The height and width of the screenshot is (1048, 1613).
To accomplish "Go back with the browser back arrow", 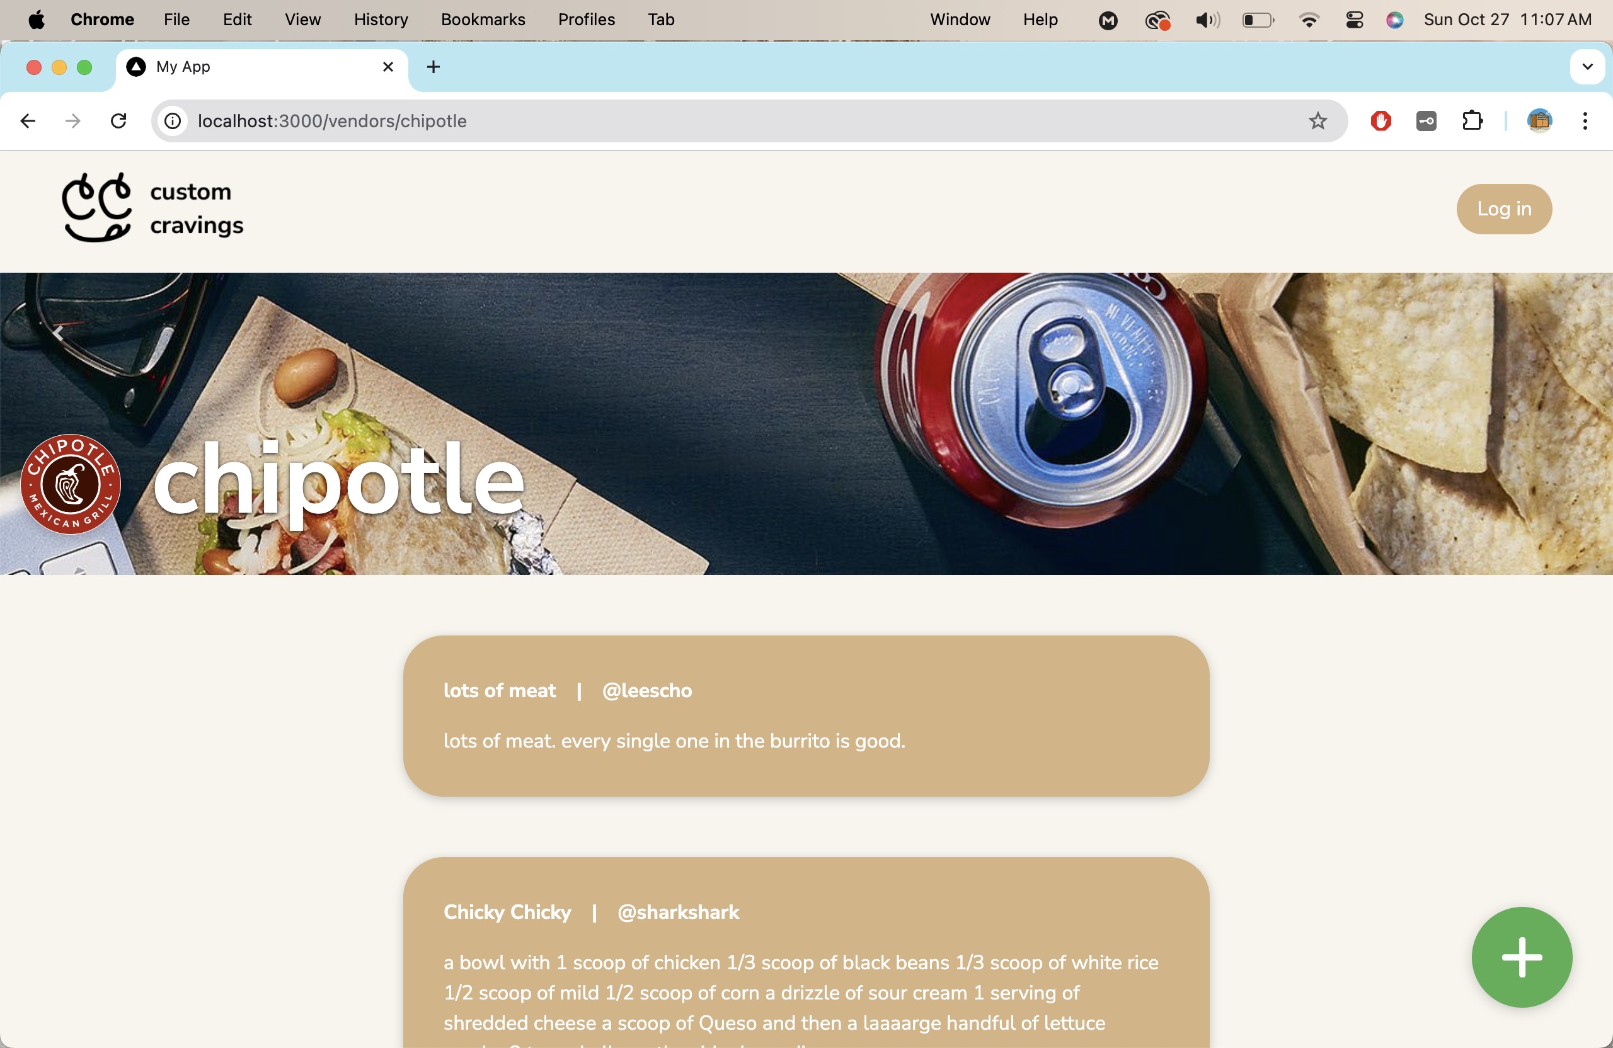I will coord(28,122).
